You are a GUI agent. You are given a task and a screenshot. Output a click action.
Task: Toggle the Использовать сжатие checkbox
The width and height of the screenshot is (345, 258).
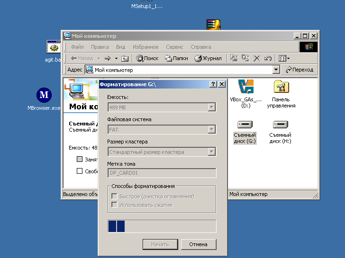pyautogui.click(x=114, y=205)
